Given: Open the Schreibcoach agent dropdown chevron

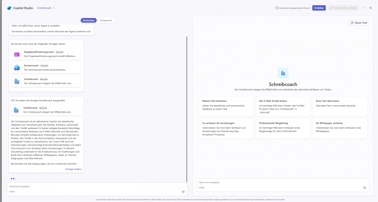Looking at the screenshot, I should [54, 8].
